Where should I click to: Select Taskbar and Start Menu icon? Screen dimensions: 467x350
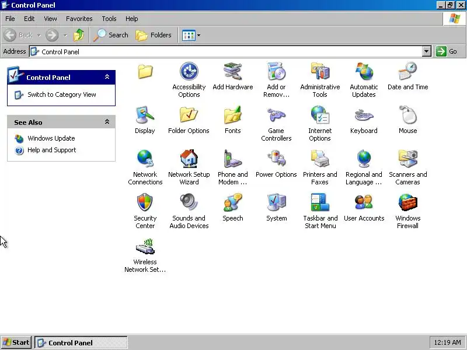(x=320, y=202)
